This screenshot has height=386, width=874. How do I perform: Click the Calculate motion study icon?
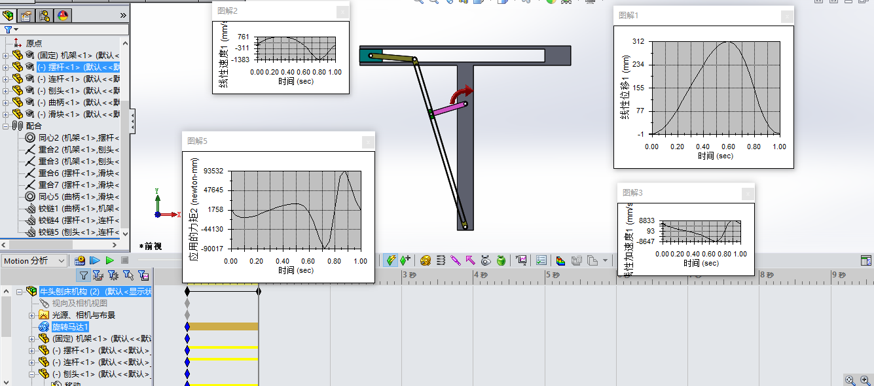(80, 260)
